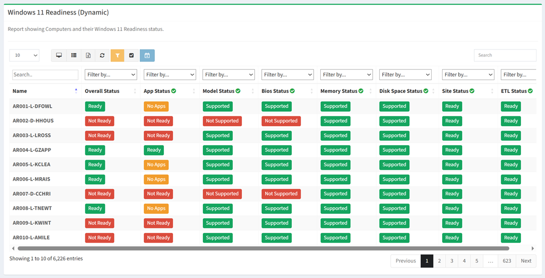Click the horizontal table scrollbar
The height and width of the screenshot is (278, 545).
point(263,248)
